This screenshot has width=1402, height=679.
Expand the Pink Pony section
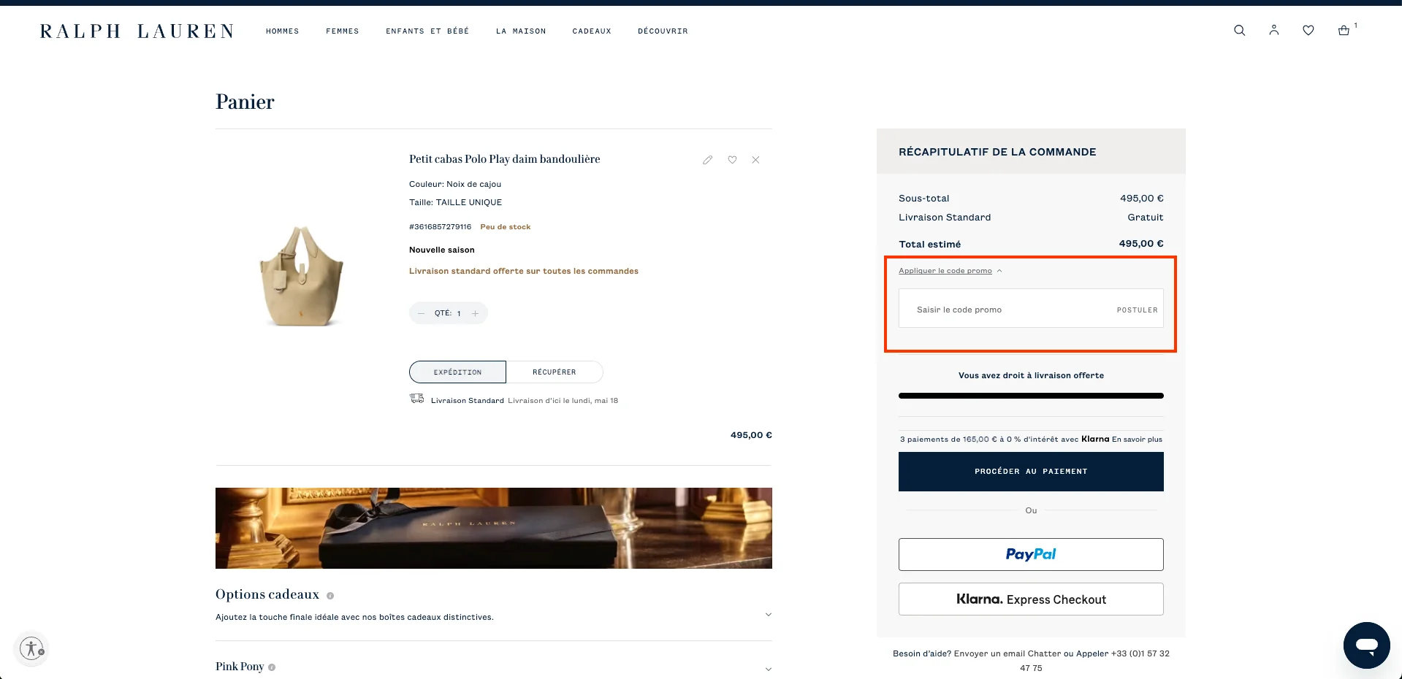click(768, 669)
